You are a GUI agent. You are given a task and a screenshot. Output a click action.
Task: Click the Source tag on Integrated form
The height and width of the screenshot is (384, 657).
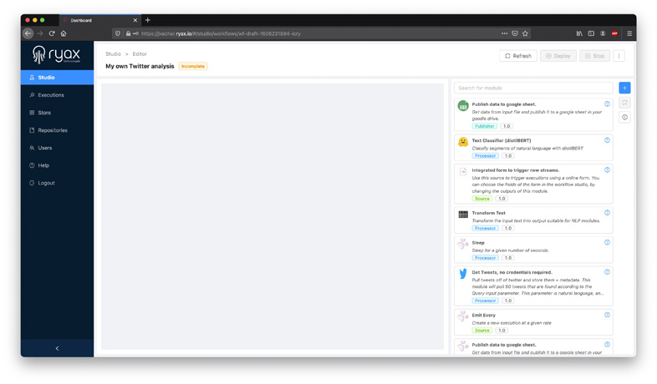click(481, 199)
